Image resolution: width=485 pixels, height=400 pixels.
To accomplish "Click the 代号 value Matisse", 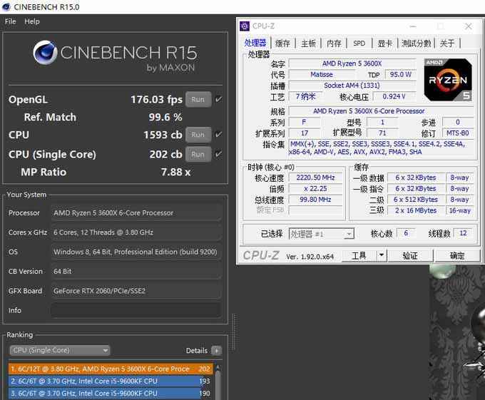I will tap(322, 74).
